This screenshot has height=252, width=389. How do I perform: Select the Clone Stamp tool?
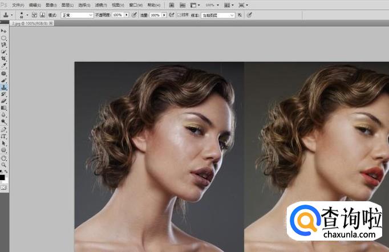click(x=3, y=87)
